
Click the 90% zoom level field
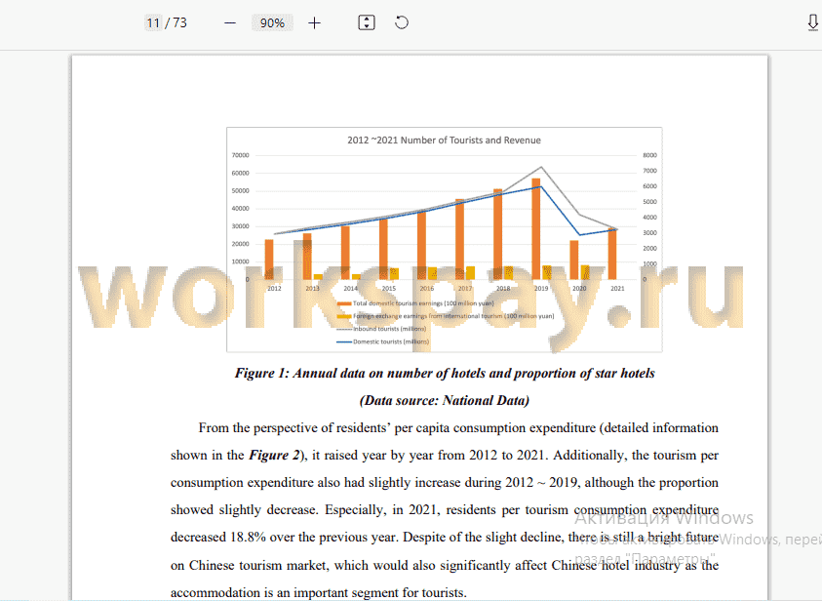[272, 23]
